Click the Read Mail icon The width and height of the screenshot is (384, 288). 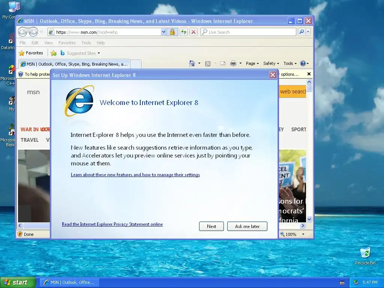coord(223,63)
